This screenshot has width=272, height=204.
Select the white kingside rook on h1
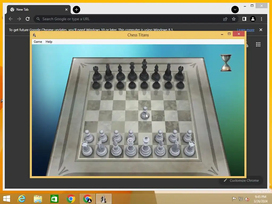(190, 149)
